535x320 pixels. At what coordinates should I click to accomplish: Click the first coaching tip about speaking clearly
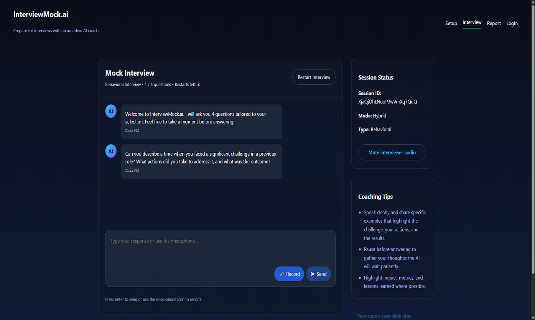click(x=394, y=225)
